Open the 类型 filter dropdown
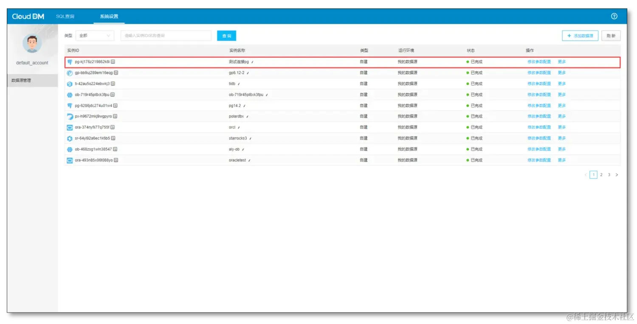 click(x=95, y=36)
